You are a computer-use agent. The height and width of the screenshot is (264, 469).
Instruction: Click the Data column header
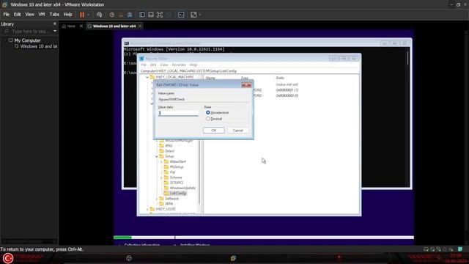(280, 78)
